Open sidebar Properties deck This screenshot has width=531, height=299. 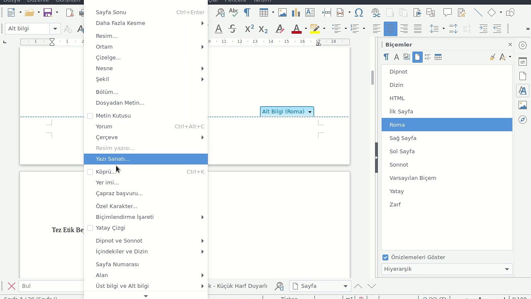pos(523,62)
